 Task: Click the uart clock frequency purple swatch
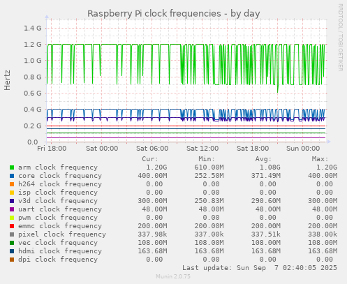point(12,209)
